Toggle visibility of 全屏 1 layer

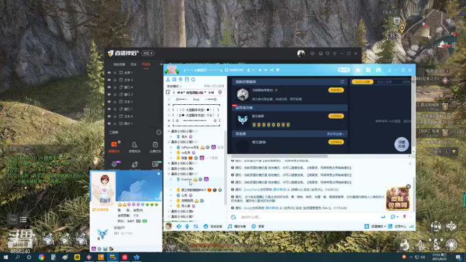109,72
